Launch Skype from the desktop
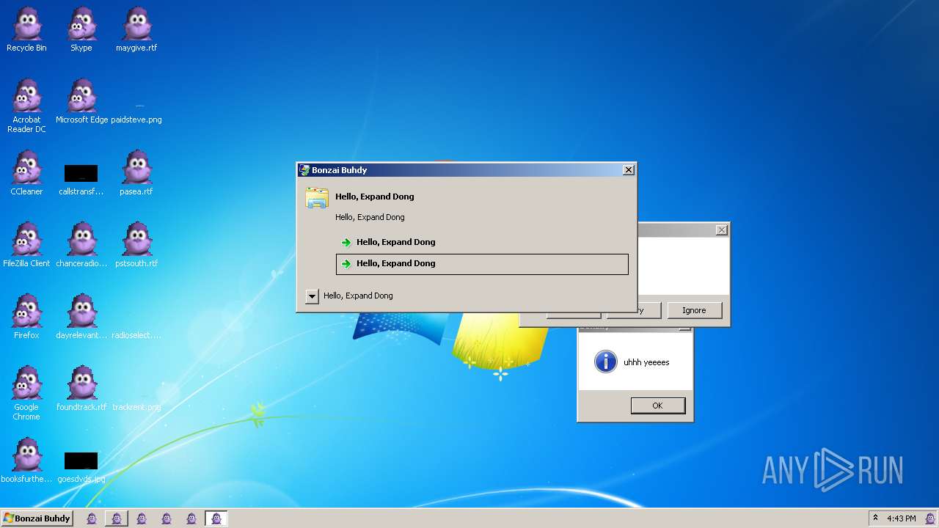Image resolution: width=939 pixels, height=528 pixels. click(x=81, y=30)
